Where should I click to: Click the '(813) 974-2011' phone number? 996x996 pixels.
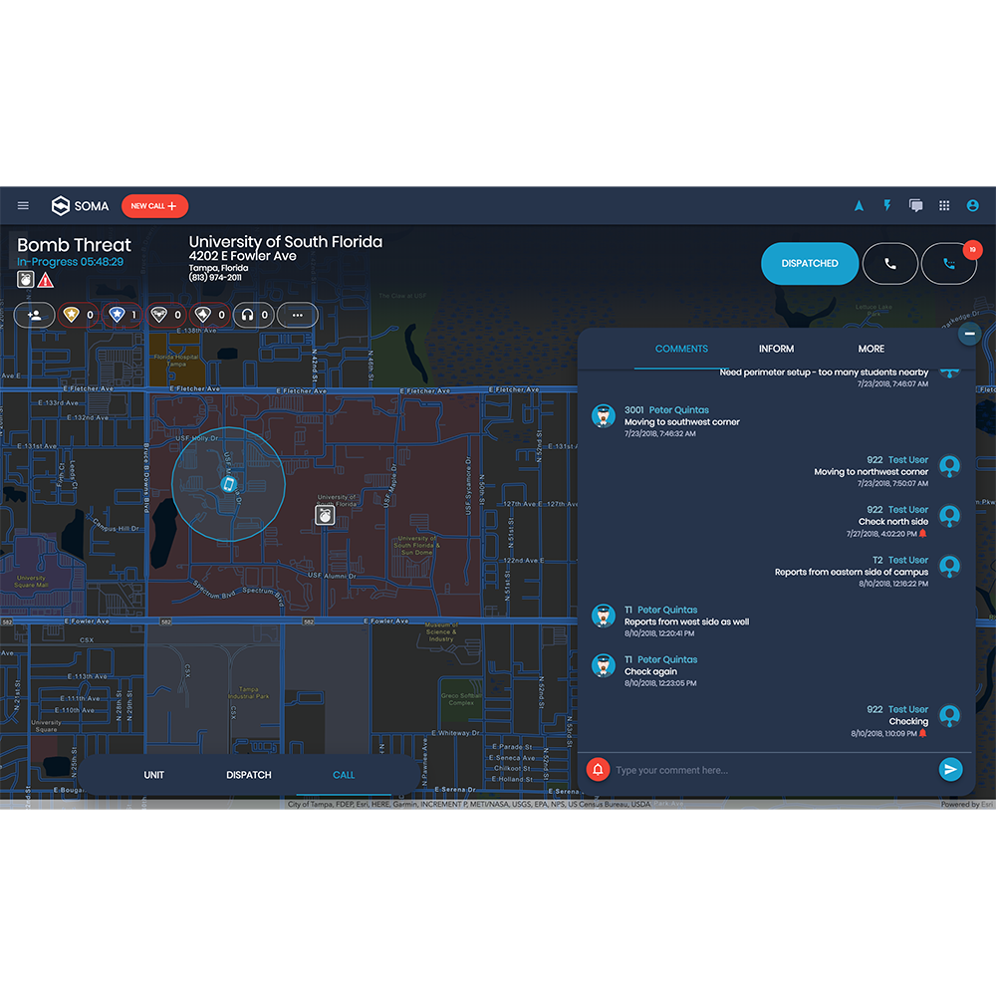point(215,278)
